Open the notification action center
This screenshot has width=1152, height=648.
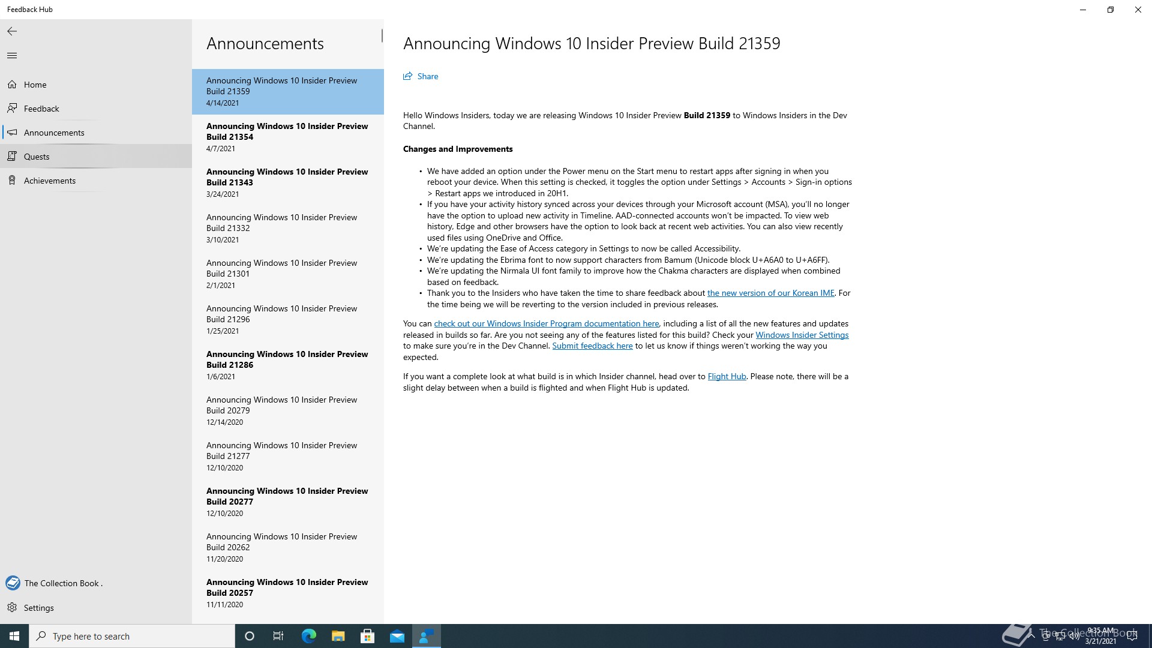1132,636
